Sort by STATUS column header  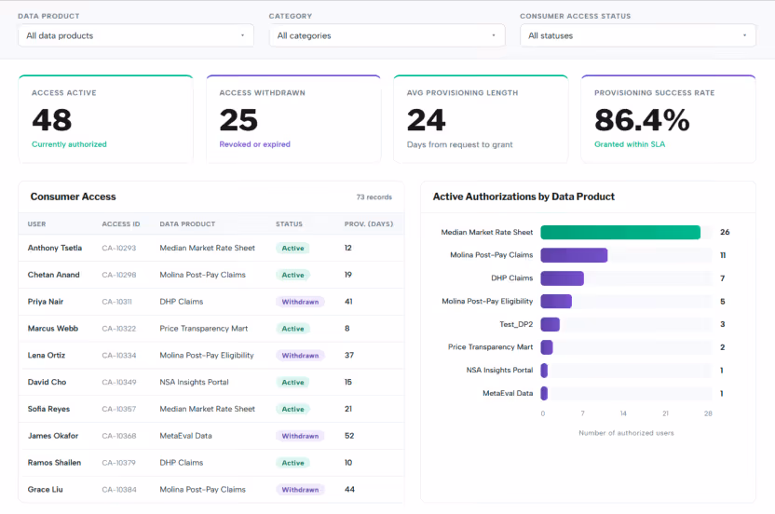pyautogui.click(x=289, y=223)
